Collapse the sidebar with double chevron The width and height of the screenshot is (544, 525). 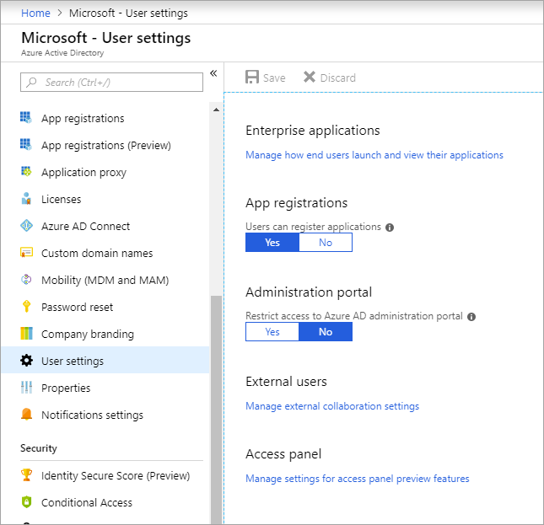(x=213, y=73)
